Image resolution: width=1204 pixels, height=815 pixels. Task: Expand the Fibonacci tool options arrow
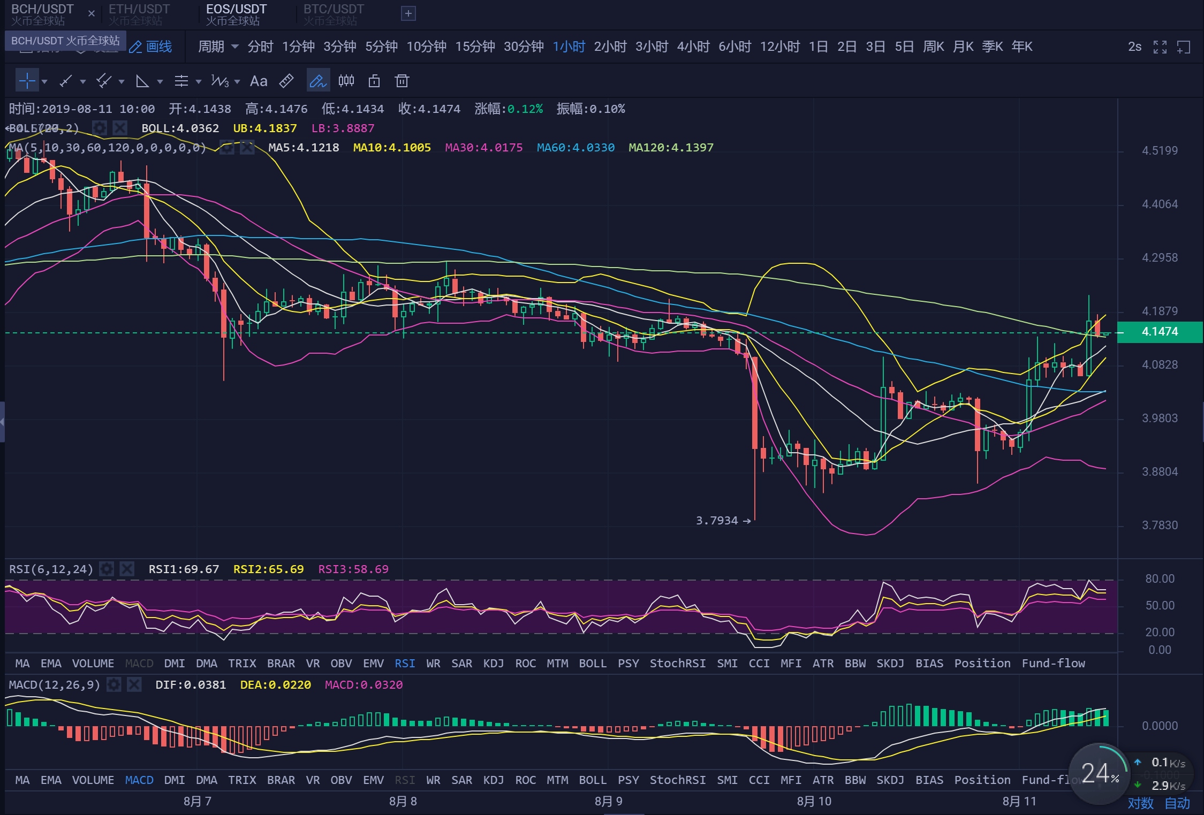[x=199, y=81]
